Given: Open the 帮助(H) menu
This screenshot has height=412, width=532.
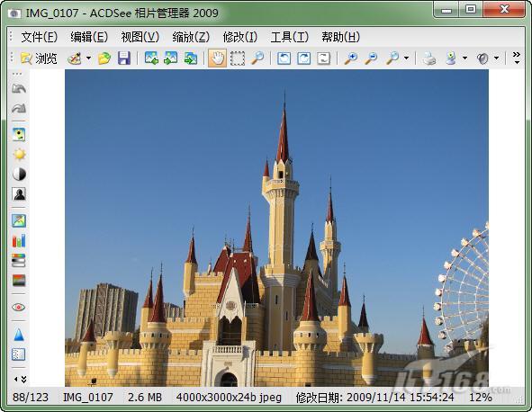Looking at the screenshot, I should pos(340,37).
